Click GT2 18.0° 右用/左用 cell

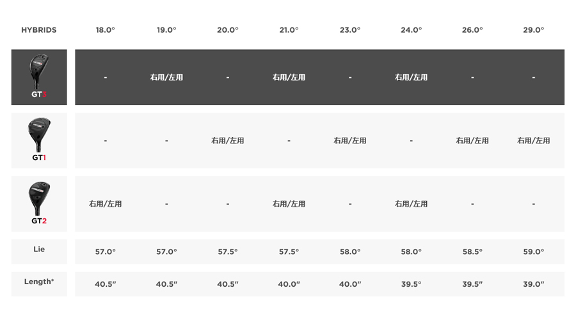(106, 204)
